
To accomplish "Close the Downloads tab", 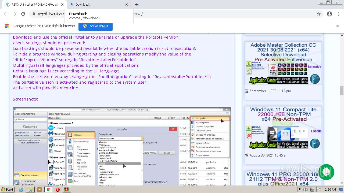I will pos(127,5).
